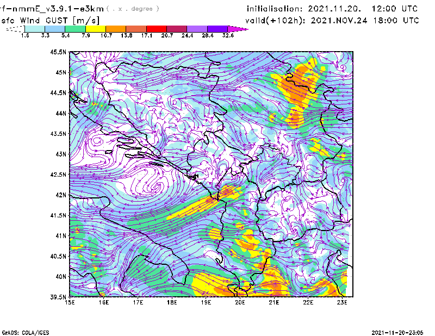
Task: Click the 23E longitude label
Action: pos(342,302)
